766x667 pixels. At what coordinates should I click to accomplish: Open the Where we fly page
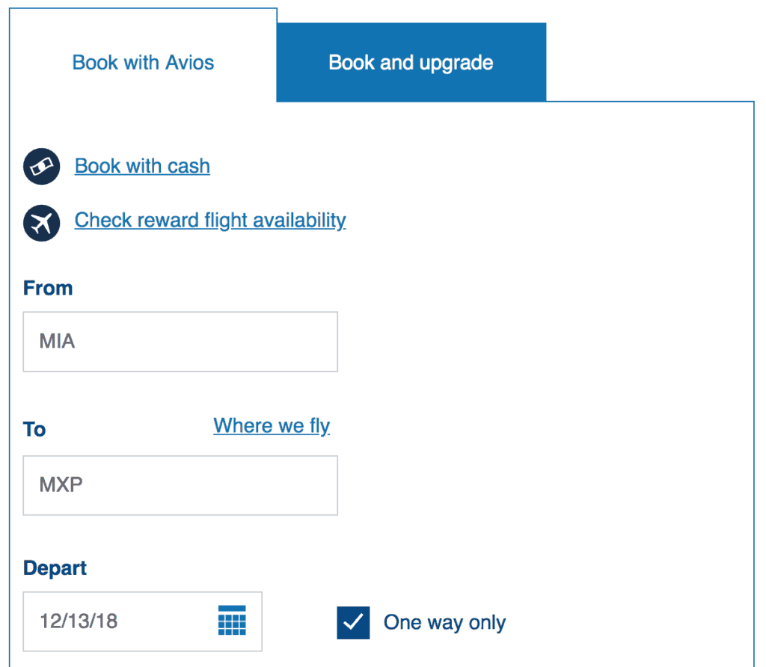coord(272,425)
